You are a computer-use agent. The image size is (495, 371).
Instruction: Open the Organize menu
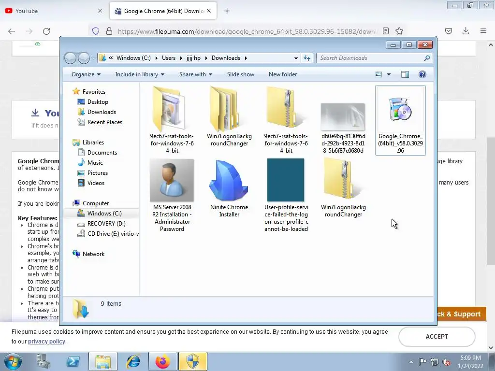point(86,74)
